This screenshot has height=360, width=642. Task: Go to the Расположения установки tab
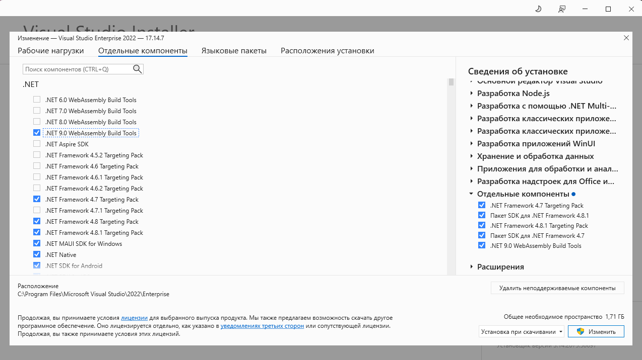328,51
